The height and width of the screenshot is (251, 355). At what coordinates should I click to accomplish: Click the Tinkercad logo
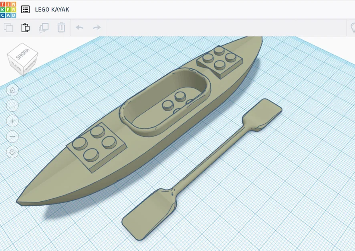click(x=8, y=10)
